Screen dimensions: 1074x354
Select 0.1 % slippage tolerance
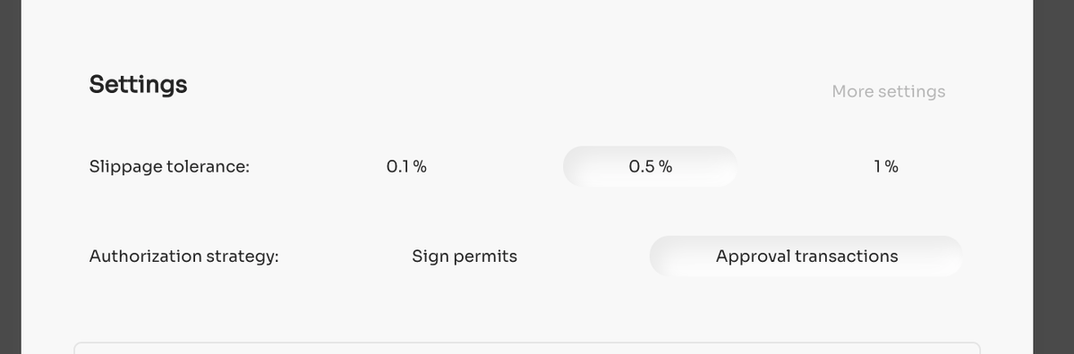click(406, 166)
